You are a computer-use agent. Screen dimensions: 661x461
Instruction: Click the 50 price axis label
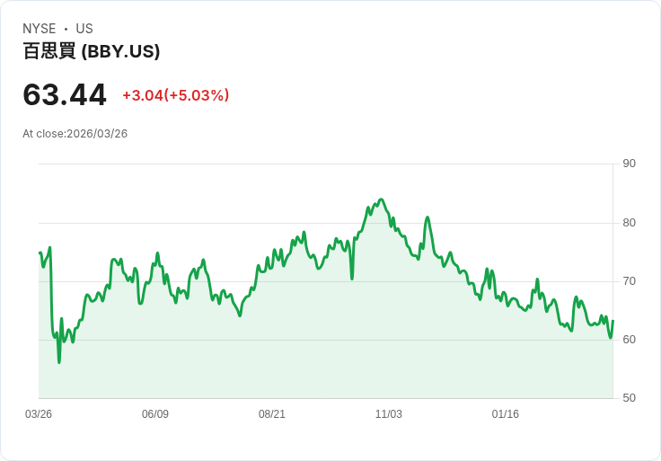tap(630, 398)
